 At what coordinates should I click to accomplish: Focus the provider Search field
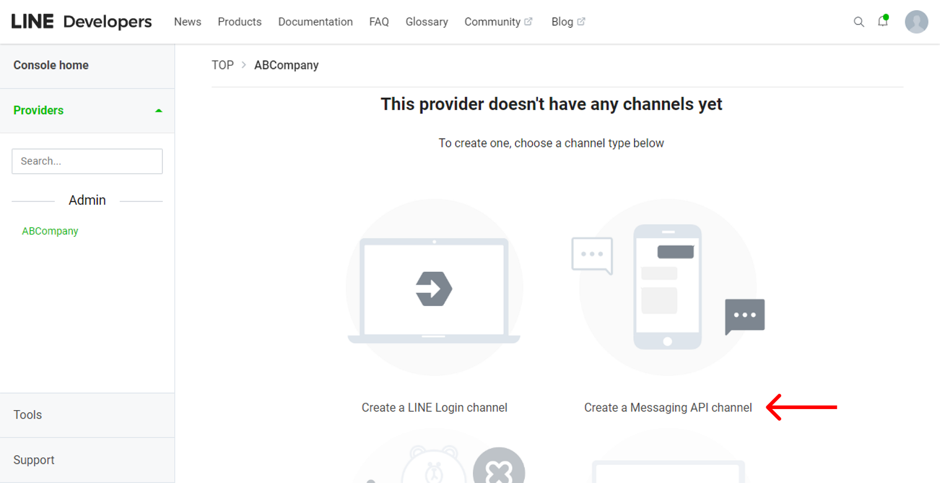[87, 161]
